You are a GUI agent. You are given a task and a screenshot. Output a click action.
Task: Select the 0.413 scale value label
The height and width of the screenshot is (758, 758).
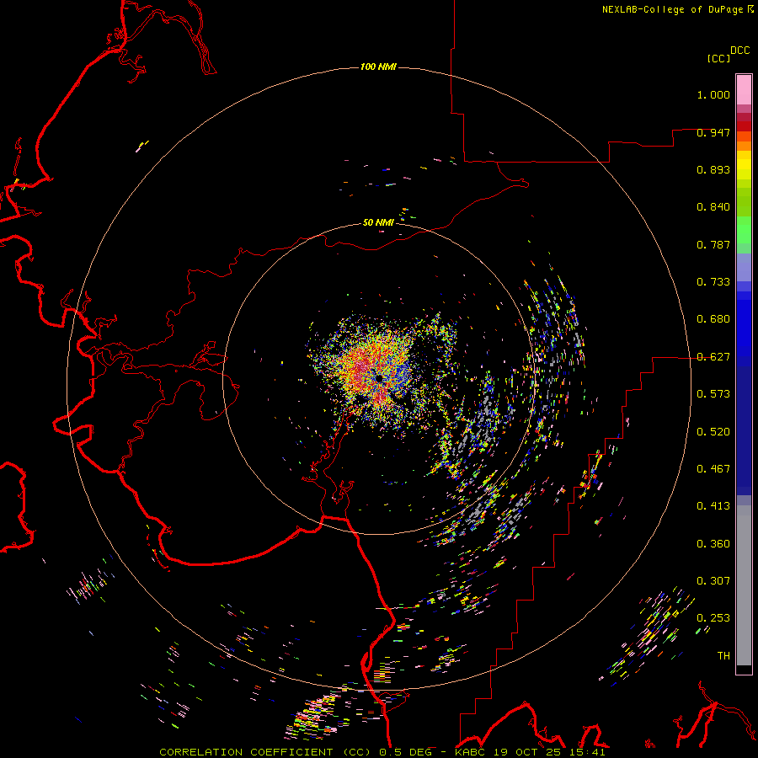click(713, 506)
